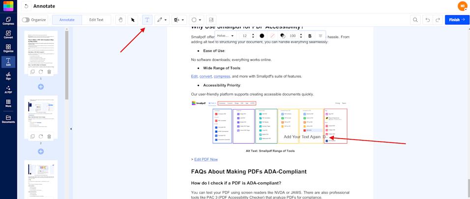Adjust the opacity 100 stepper arrows

pyautogui.click(x=301, y=36)
